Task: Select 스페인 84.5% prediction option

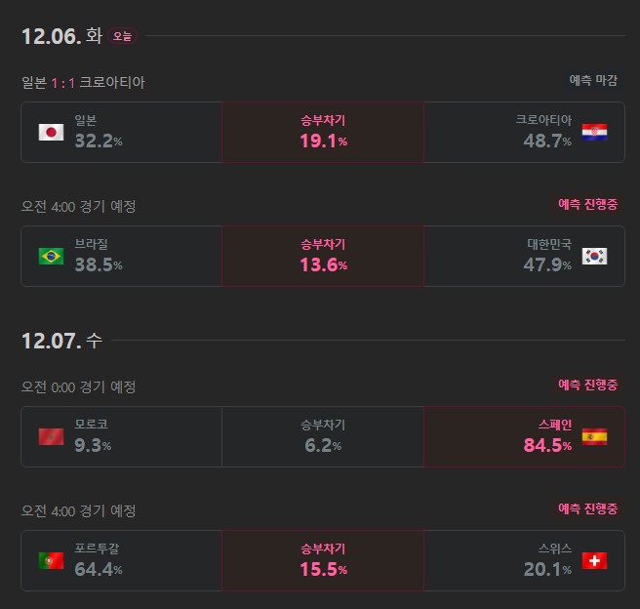Action: click(x=525, y=437)
